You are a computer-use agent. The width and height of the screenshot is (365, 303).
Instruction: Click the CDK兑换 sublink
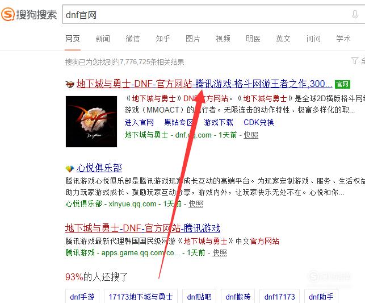pyautogui.click(x=259, y=122)
